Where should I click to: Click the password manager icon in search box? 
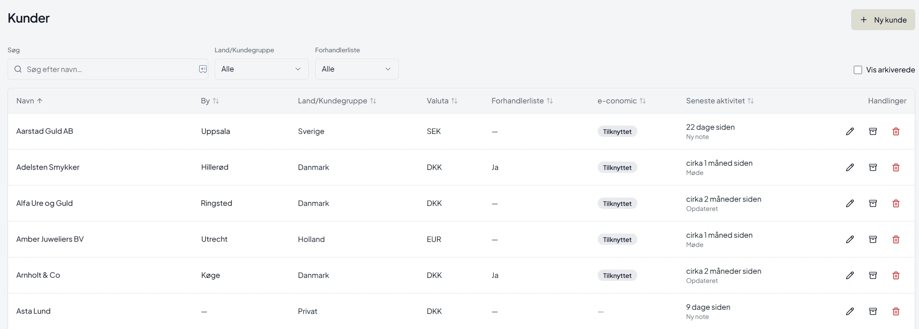click(x=203, y=69)
